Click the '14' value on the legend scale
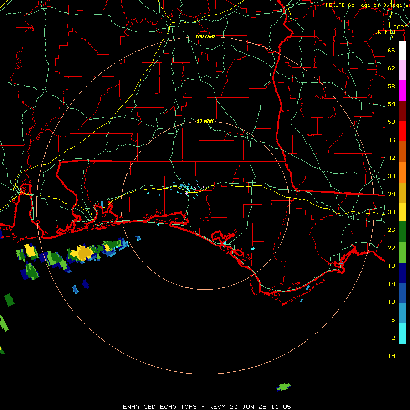Image resolution: width=410 pixels, height=410 pixels. pyautogui.click(x=391, y=284)
